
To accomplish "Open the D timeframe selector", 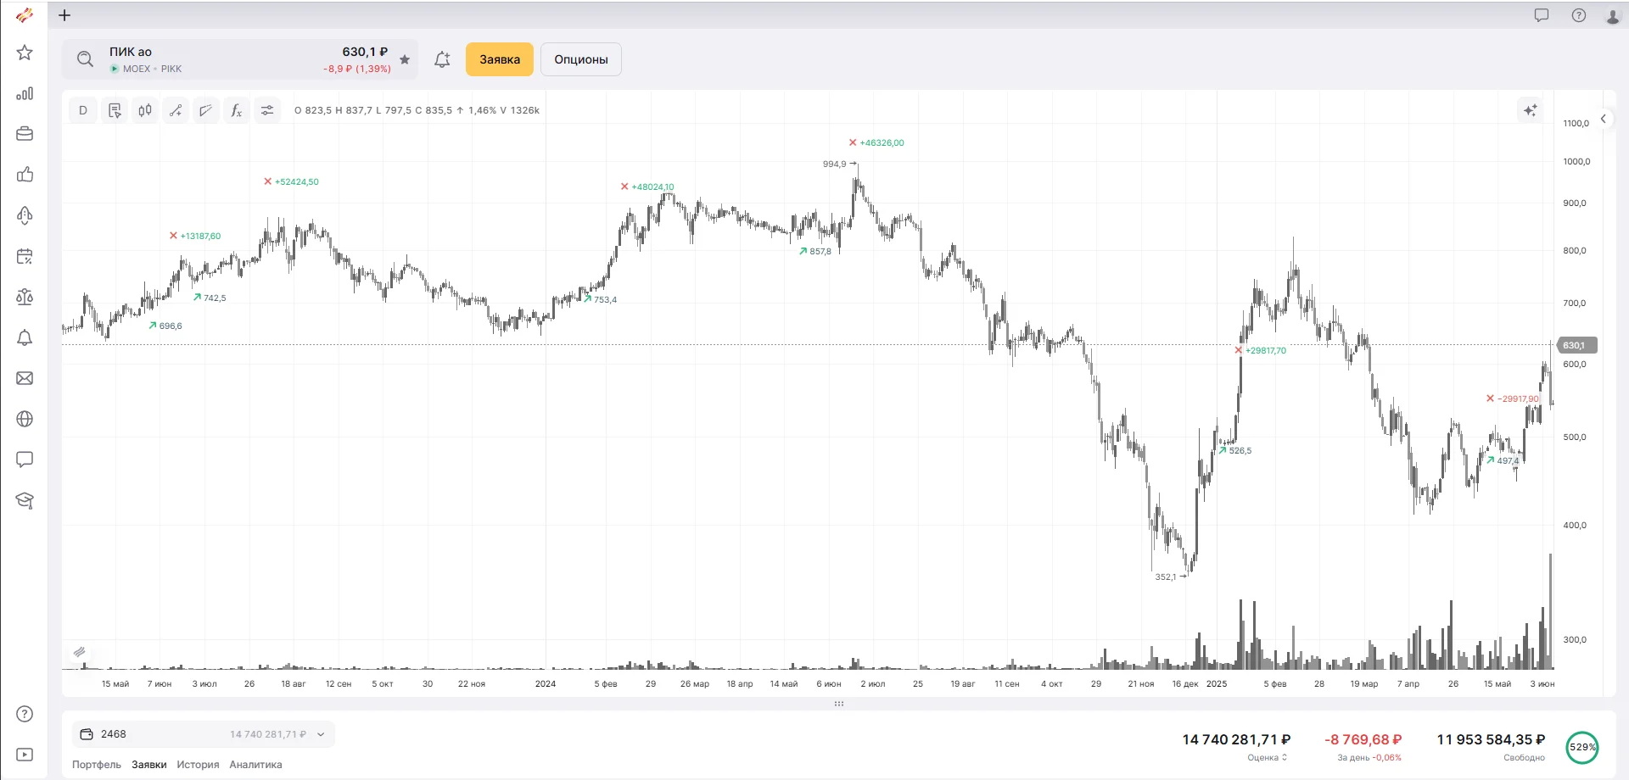I will pyautogui.click(x=83, y=110).
